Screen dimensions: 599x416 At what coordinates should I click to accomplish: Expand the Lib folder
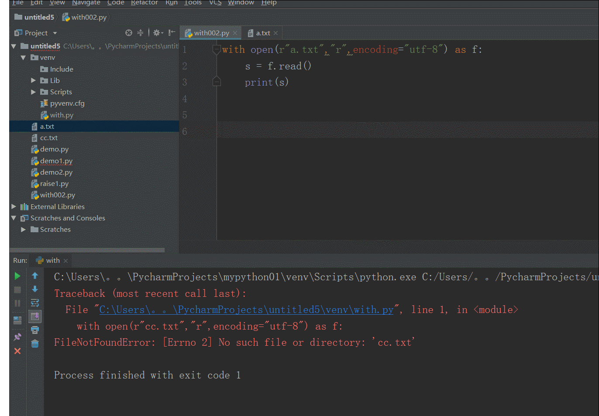[x=33, y=80]
